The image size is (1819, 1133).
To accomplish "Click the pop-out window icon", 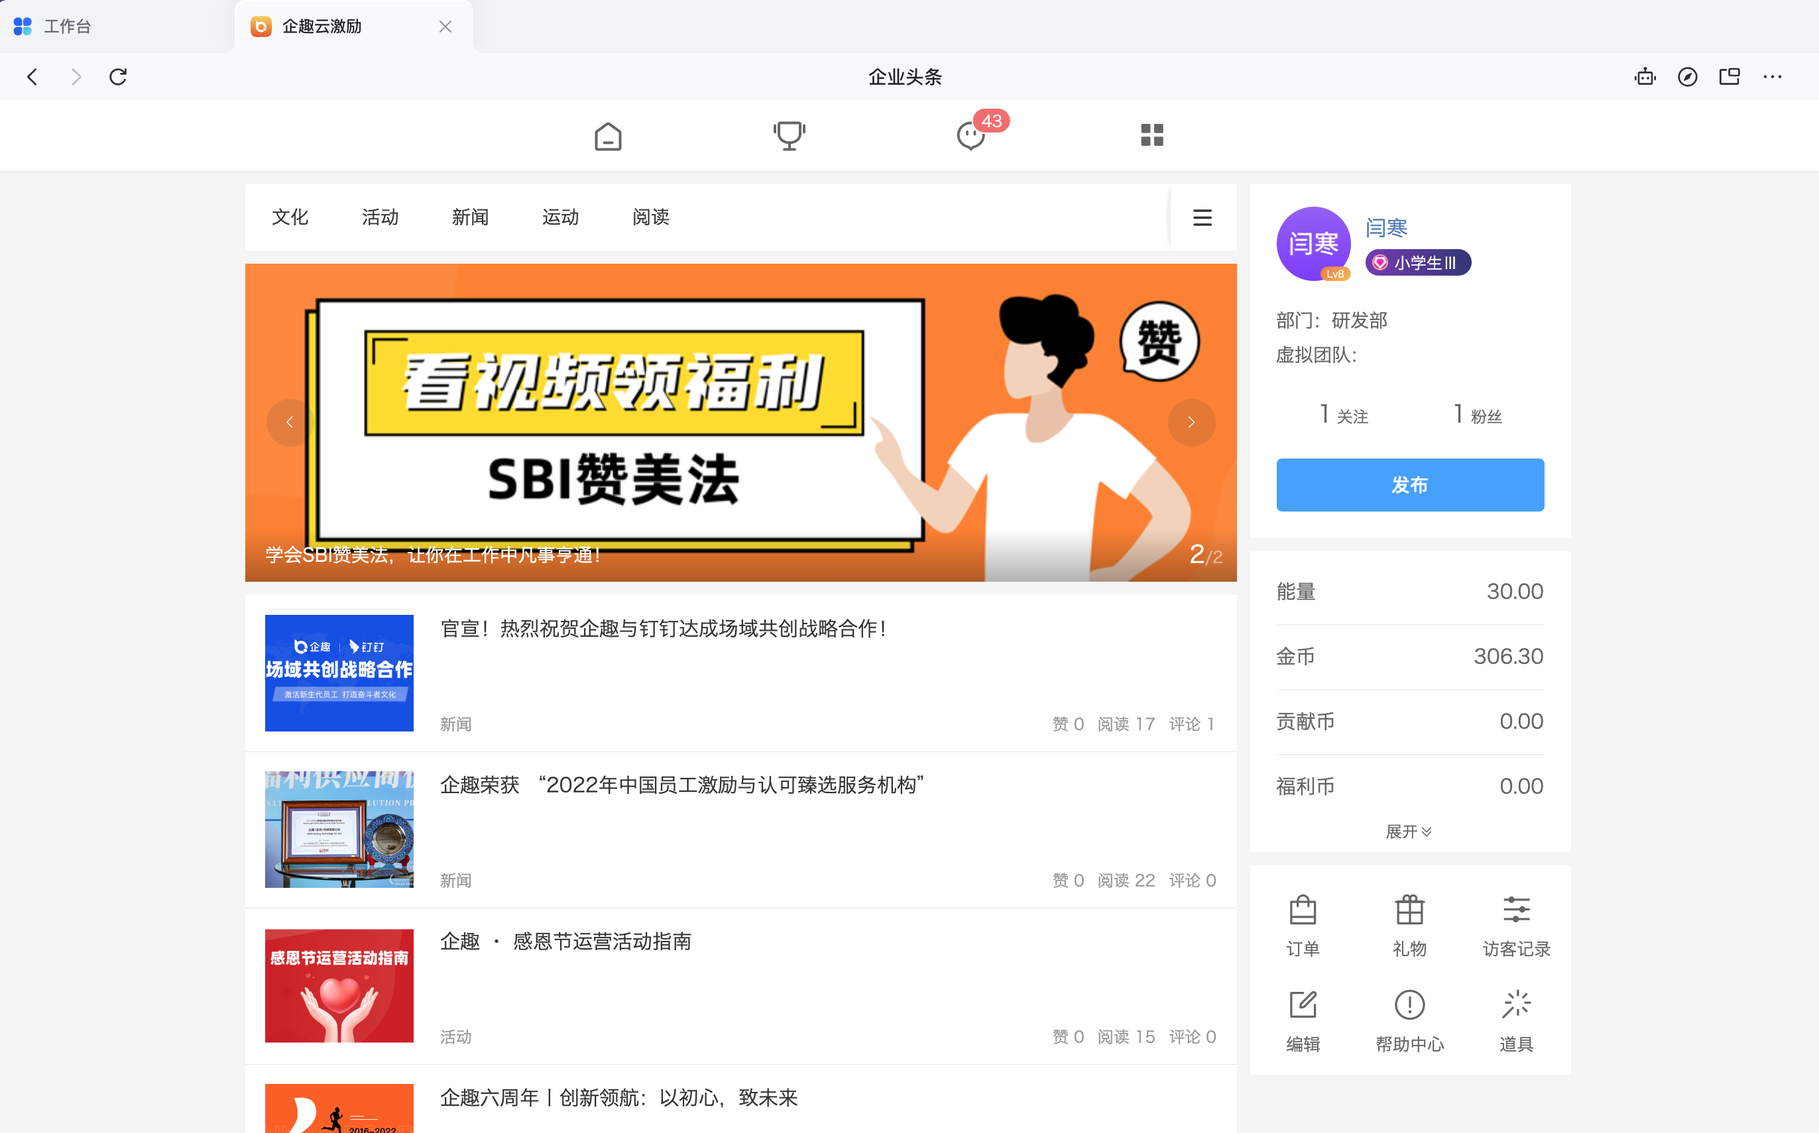I will (1729, 76).
